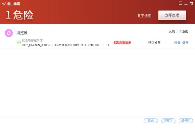The image size is (195, 133).
Task: Open 详情 for the IE anomaly item
Action: point(177,43)
